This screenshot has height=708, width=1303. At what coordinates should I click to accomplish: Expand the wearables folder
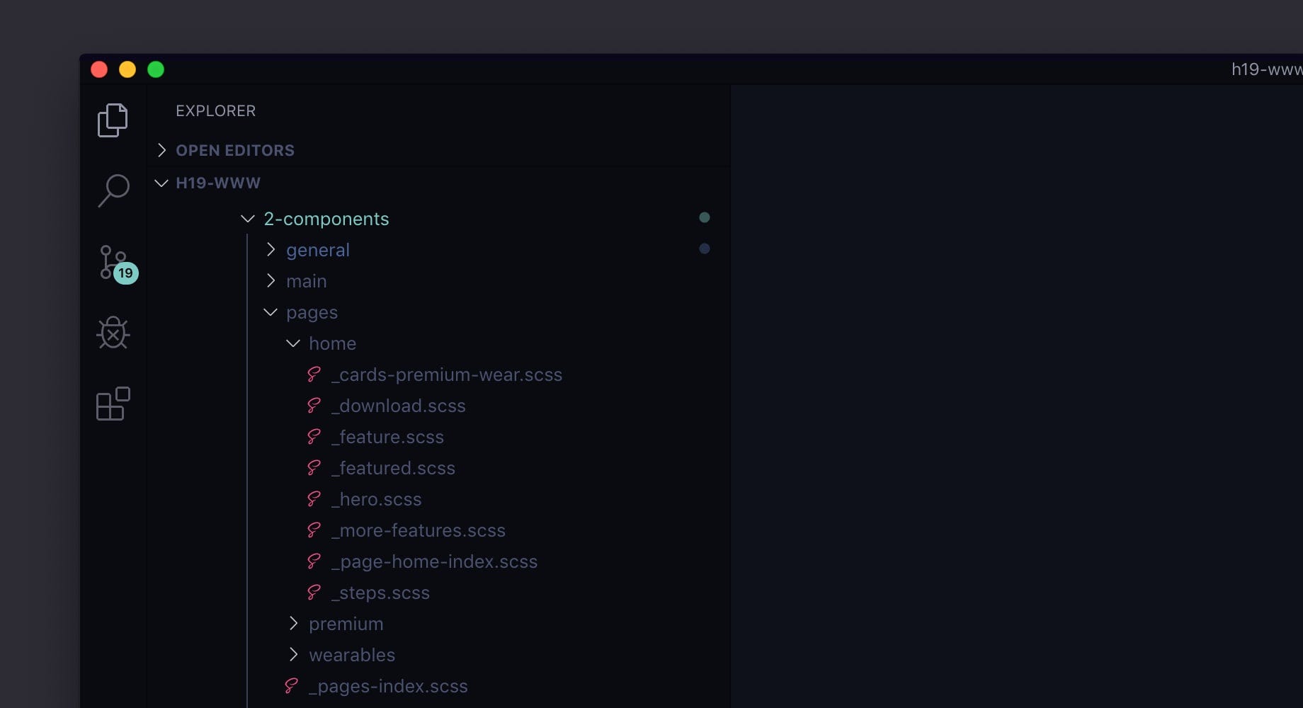pos(294,655)
